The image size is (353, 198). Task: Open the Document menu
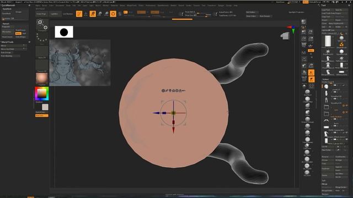(60, 5)
